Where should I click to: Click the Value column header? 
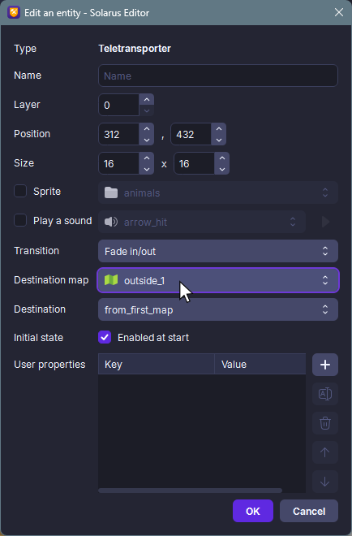[260, 365]
